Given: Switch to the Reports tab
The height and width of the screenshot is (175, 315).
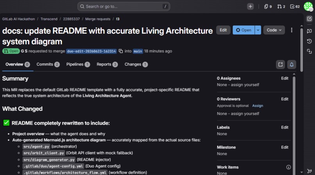Looking at the screenshot, I should pos(107,64).
